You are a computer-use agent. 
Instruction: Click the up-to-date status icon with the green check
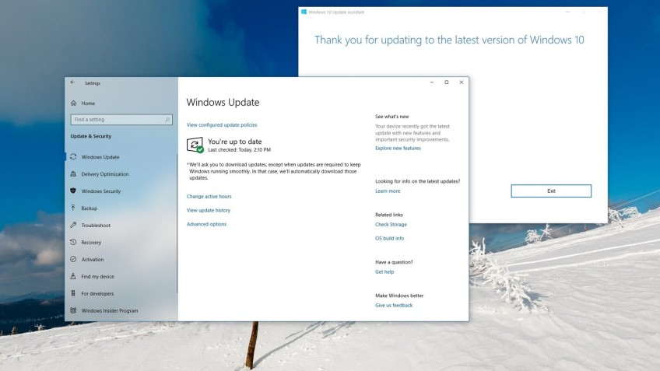pyautogui.click(x=195, y=145)
